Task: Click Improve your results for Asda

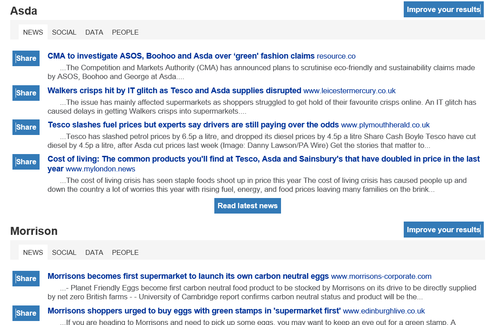Action: [x=443, y=9]
